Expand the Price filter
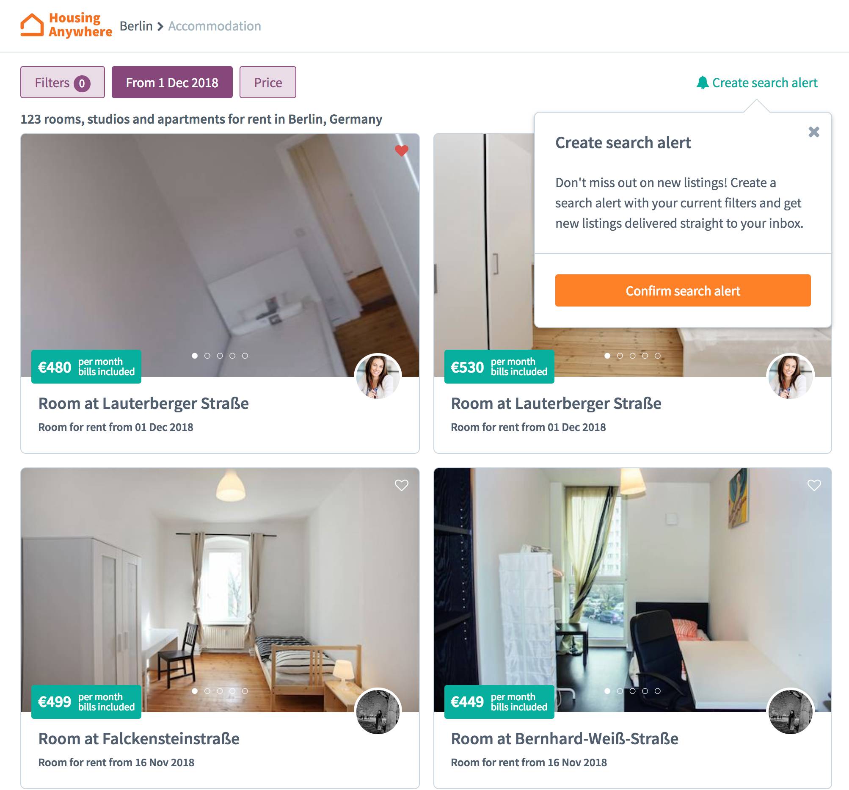This screenshot has height=790, width=849. (x=268, y=82)
